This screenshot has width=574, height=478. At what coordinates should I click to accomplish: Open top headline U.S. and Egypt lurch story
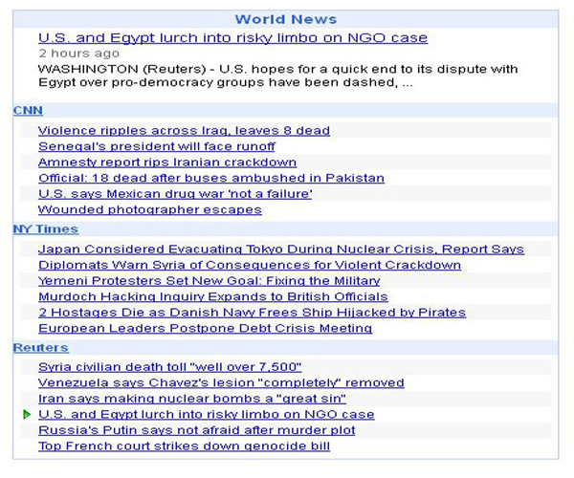tap(232, 38)
